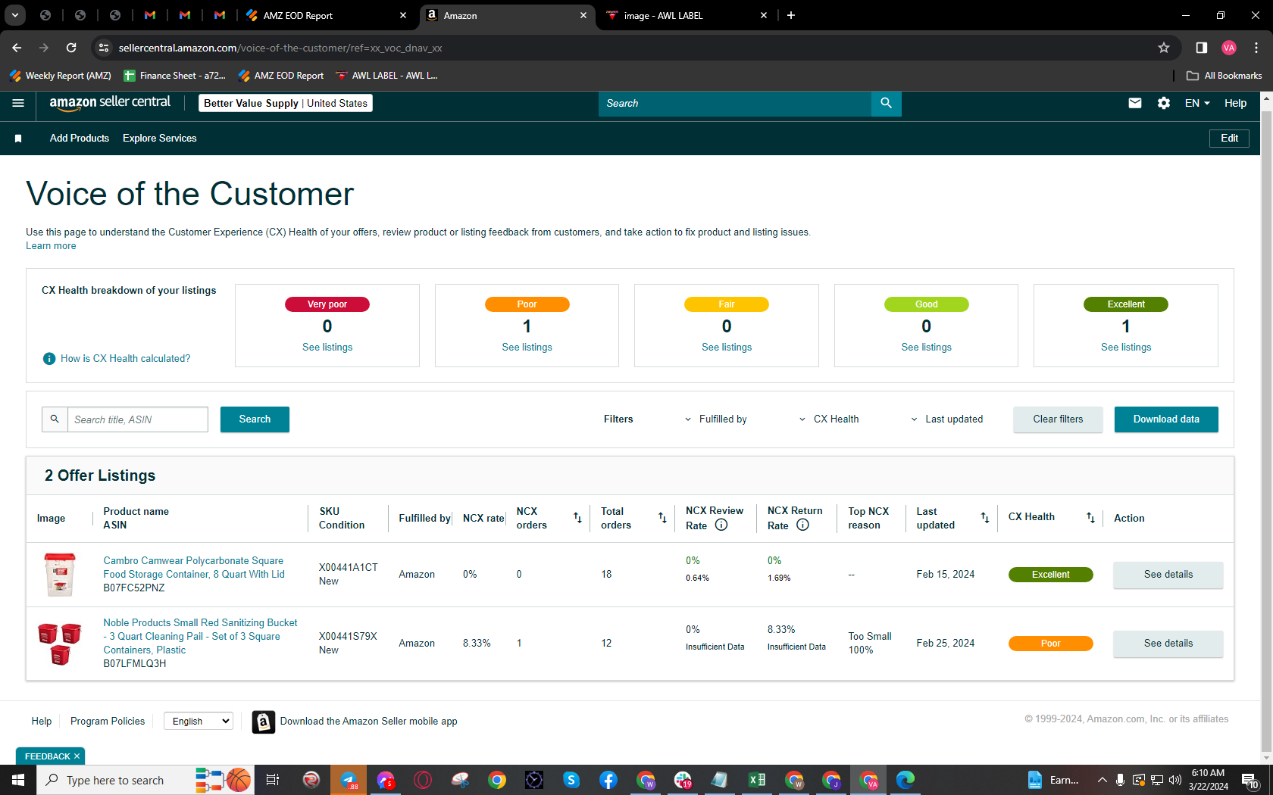Switch to the image - AWL LABEL tab

687,15
